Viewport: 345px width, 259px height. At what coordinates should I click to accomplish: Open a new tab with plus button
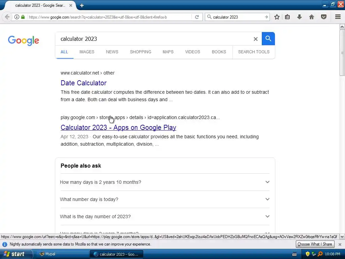pyautogui.click(x=82, y=5)
